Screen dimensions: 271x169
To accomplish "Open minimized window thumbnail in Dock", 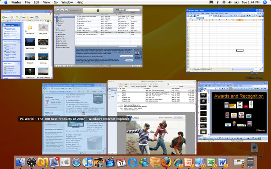I will pos(239,163).
